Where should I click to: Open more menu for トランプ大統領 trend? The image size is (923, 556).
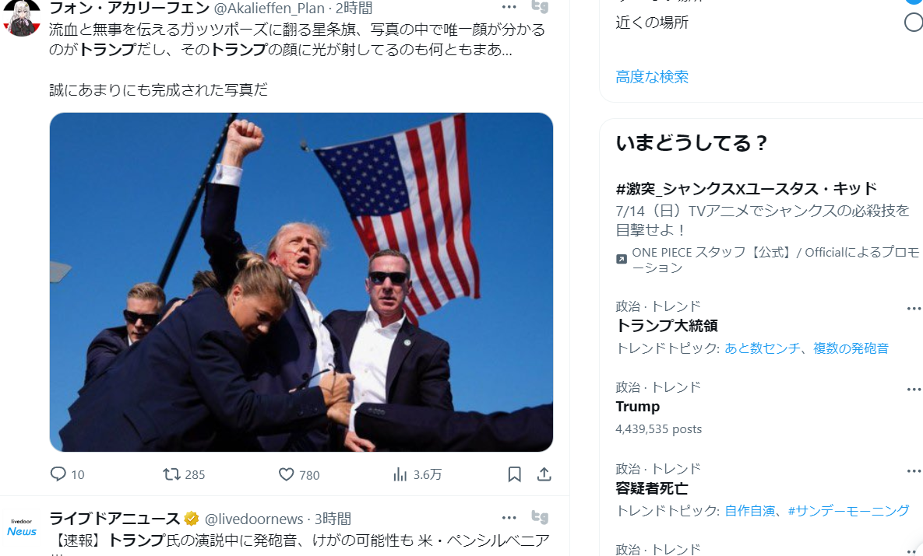pos(914,308)
